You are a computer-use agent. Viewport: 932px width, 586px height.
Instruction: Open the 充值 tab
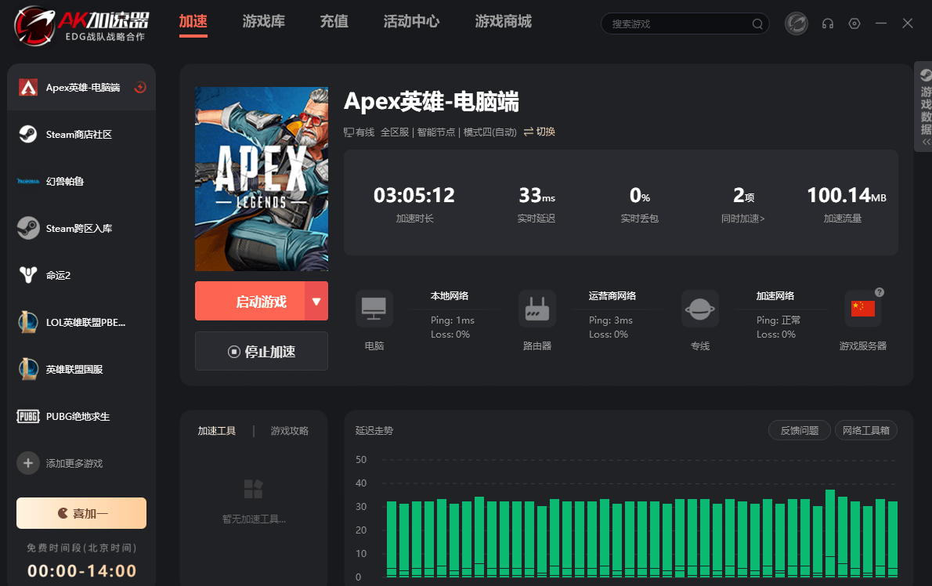tap(334, 21)
